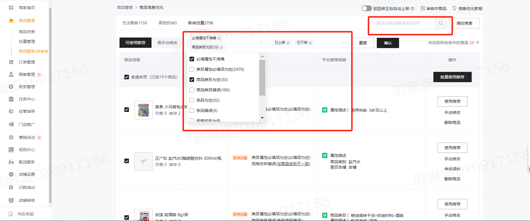Click the 店铺设置 sidebar icon
The width and height of the screenshot is (530, 221).
[11, 174]
